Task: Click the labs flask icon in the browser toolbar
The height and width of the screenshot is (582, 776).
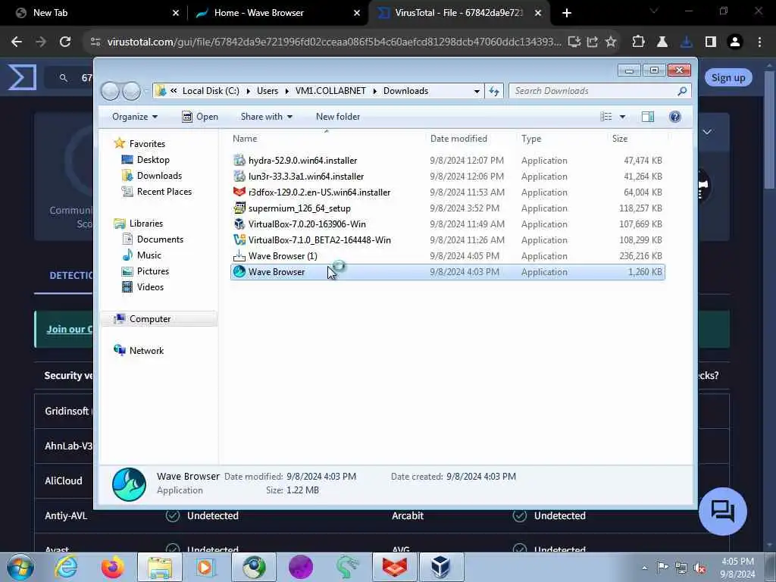Action: (x=662, y=42)
